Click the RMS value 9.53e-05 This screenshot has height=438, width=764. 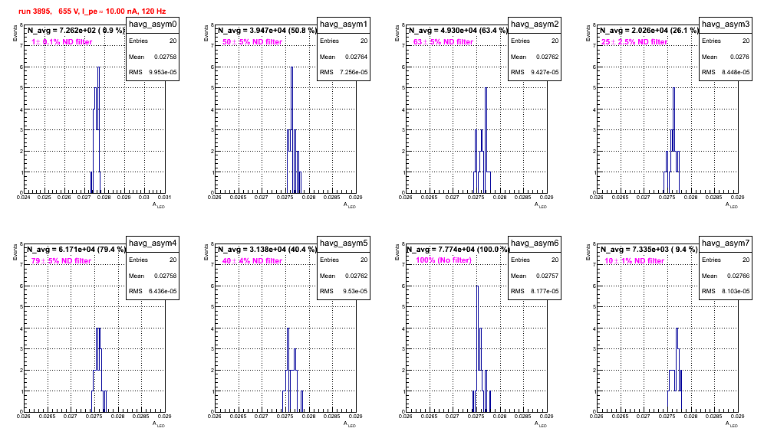tap(356, 291)
